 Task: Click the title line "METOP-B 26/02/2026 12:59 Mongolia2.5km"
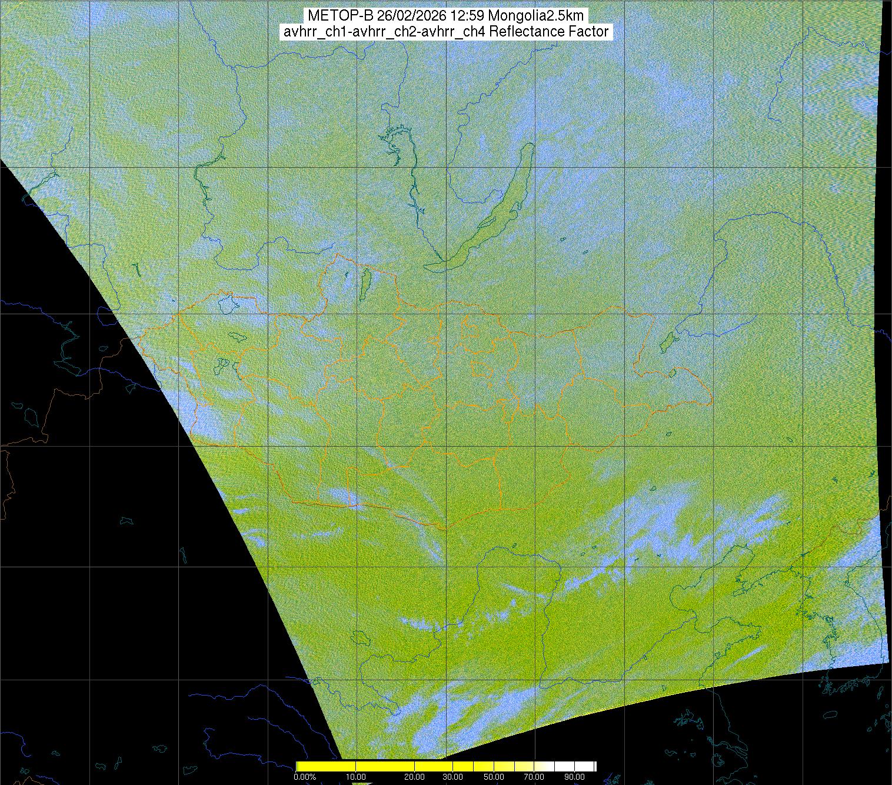point(445,16)
